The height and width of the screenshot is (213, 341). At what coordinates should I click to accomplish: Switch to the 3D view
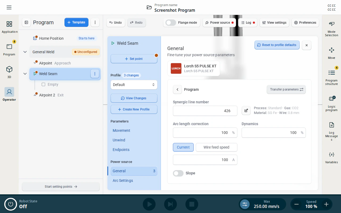(9, 72)
